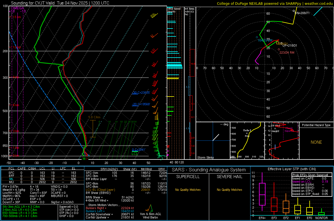Image resolution: width=334 pixels, height=221 pixels.
Task: Click the '-30 C=23835' level label
Action: coord(141,93)
